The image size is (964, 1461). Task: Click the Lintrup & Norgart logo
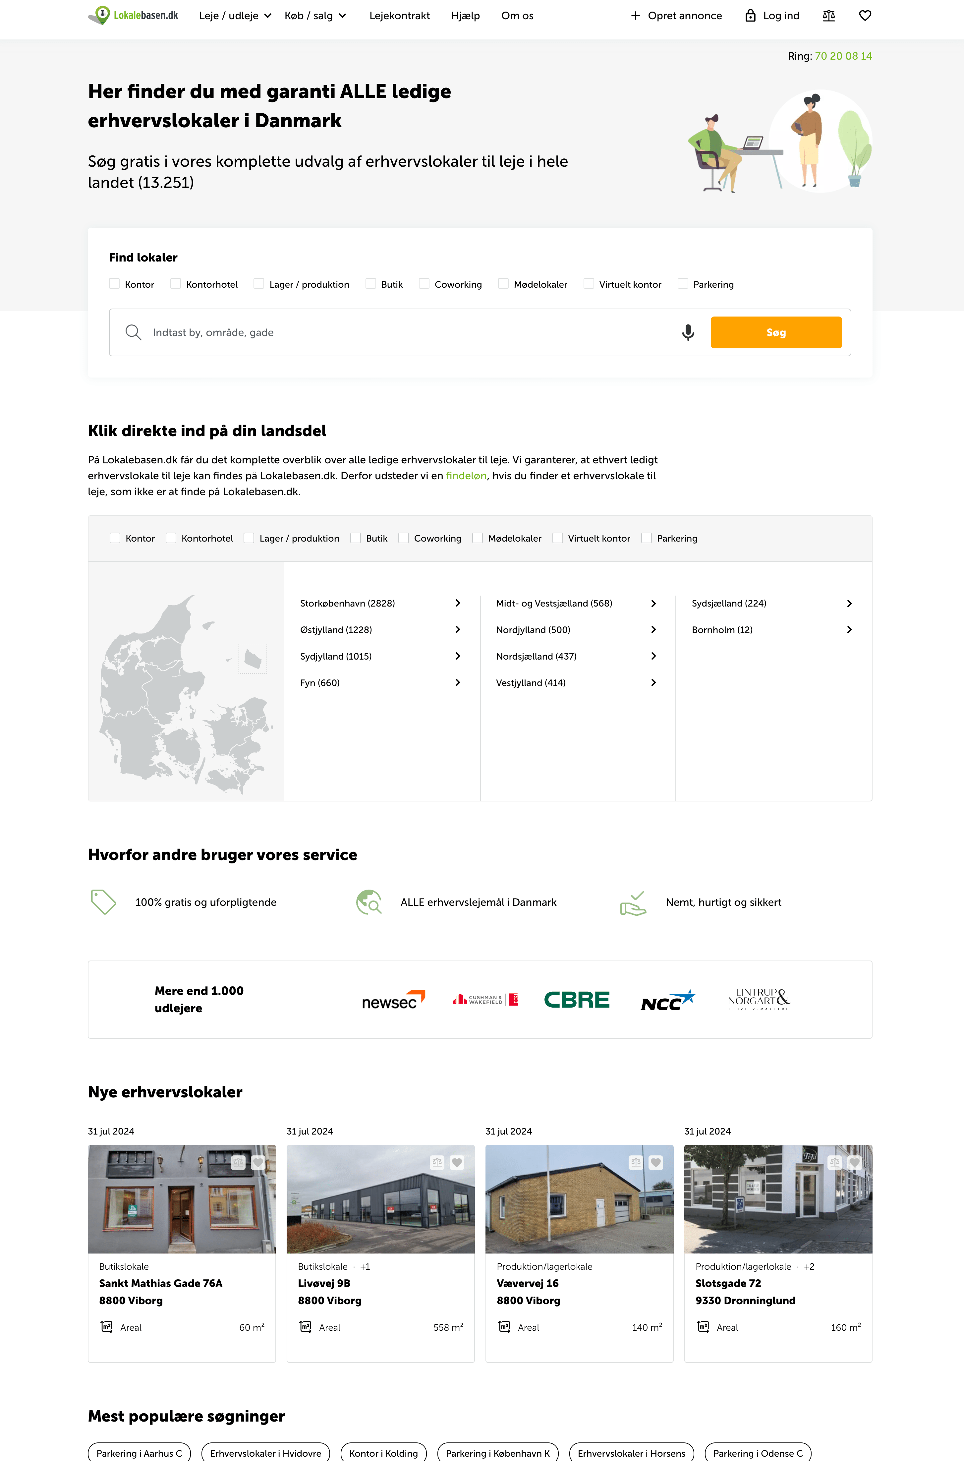(759, 1000)
